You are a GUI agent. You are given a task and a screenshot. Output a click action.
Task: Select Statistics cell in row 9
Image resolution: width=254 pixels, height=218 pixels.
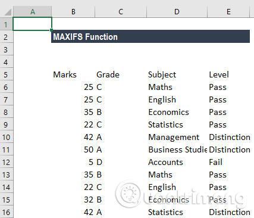177,124
